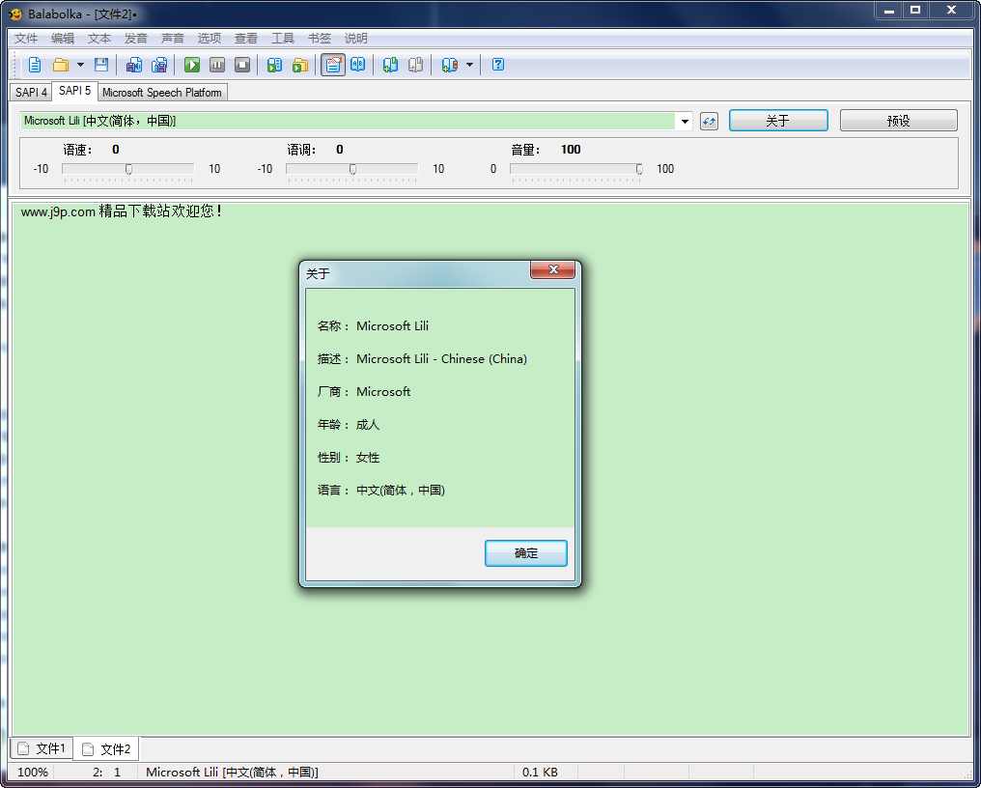Click the 预设 button
This screenshot has height=788, width=981.
click(x=898, y=120)
